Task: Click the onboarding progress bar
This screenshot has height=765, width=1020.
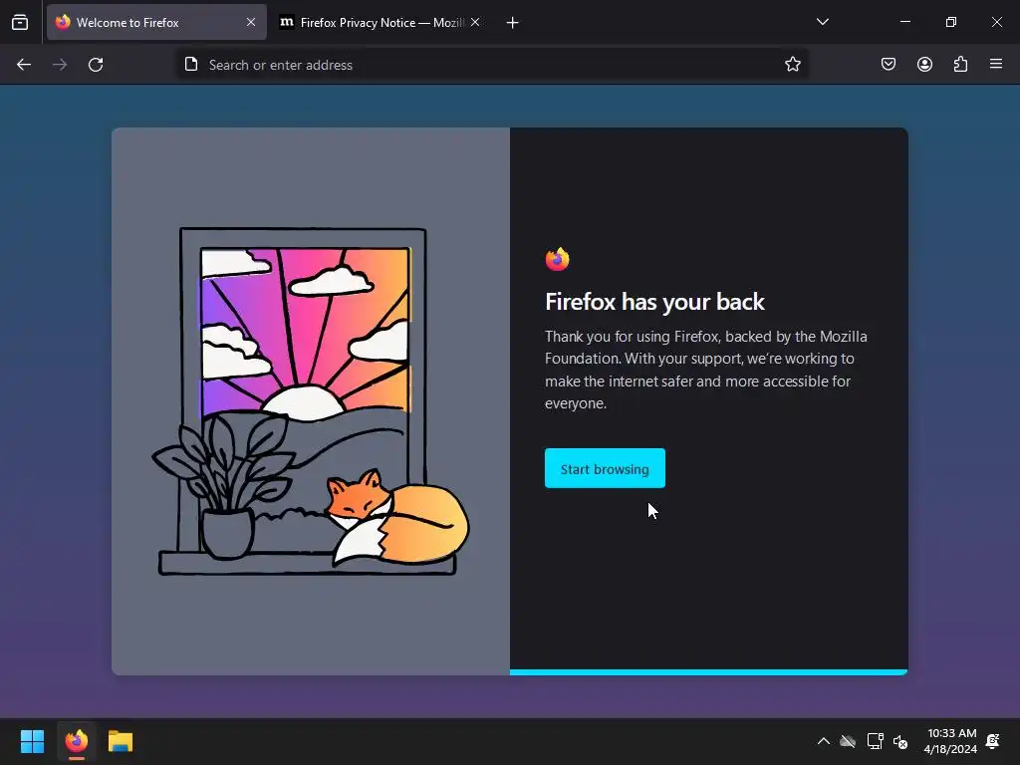Action: (x=709, y=672)
